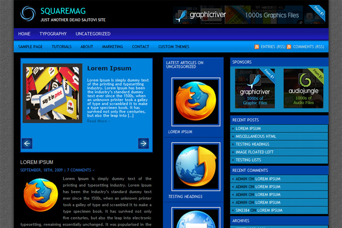Viewport: 342px width, 228px height.
Task: Open Image Floated Left in Recent Posts
Action: tap(254, 152)
